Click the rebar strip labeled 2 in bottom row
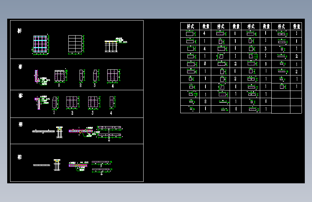The image size is (312, 202). click(x=100, y=169)
